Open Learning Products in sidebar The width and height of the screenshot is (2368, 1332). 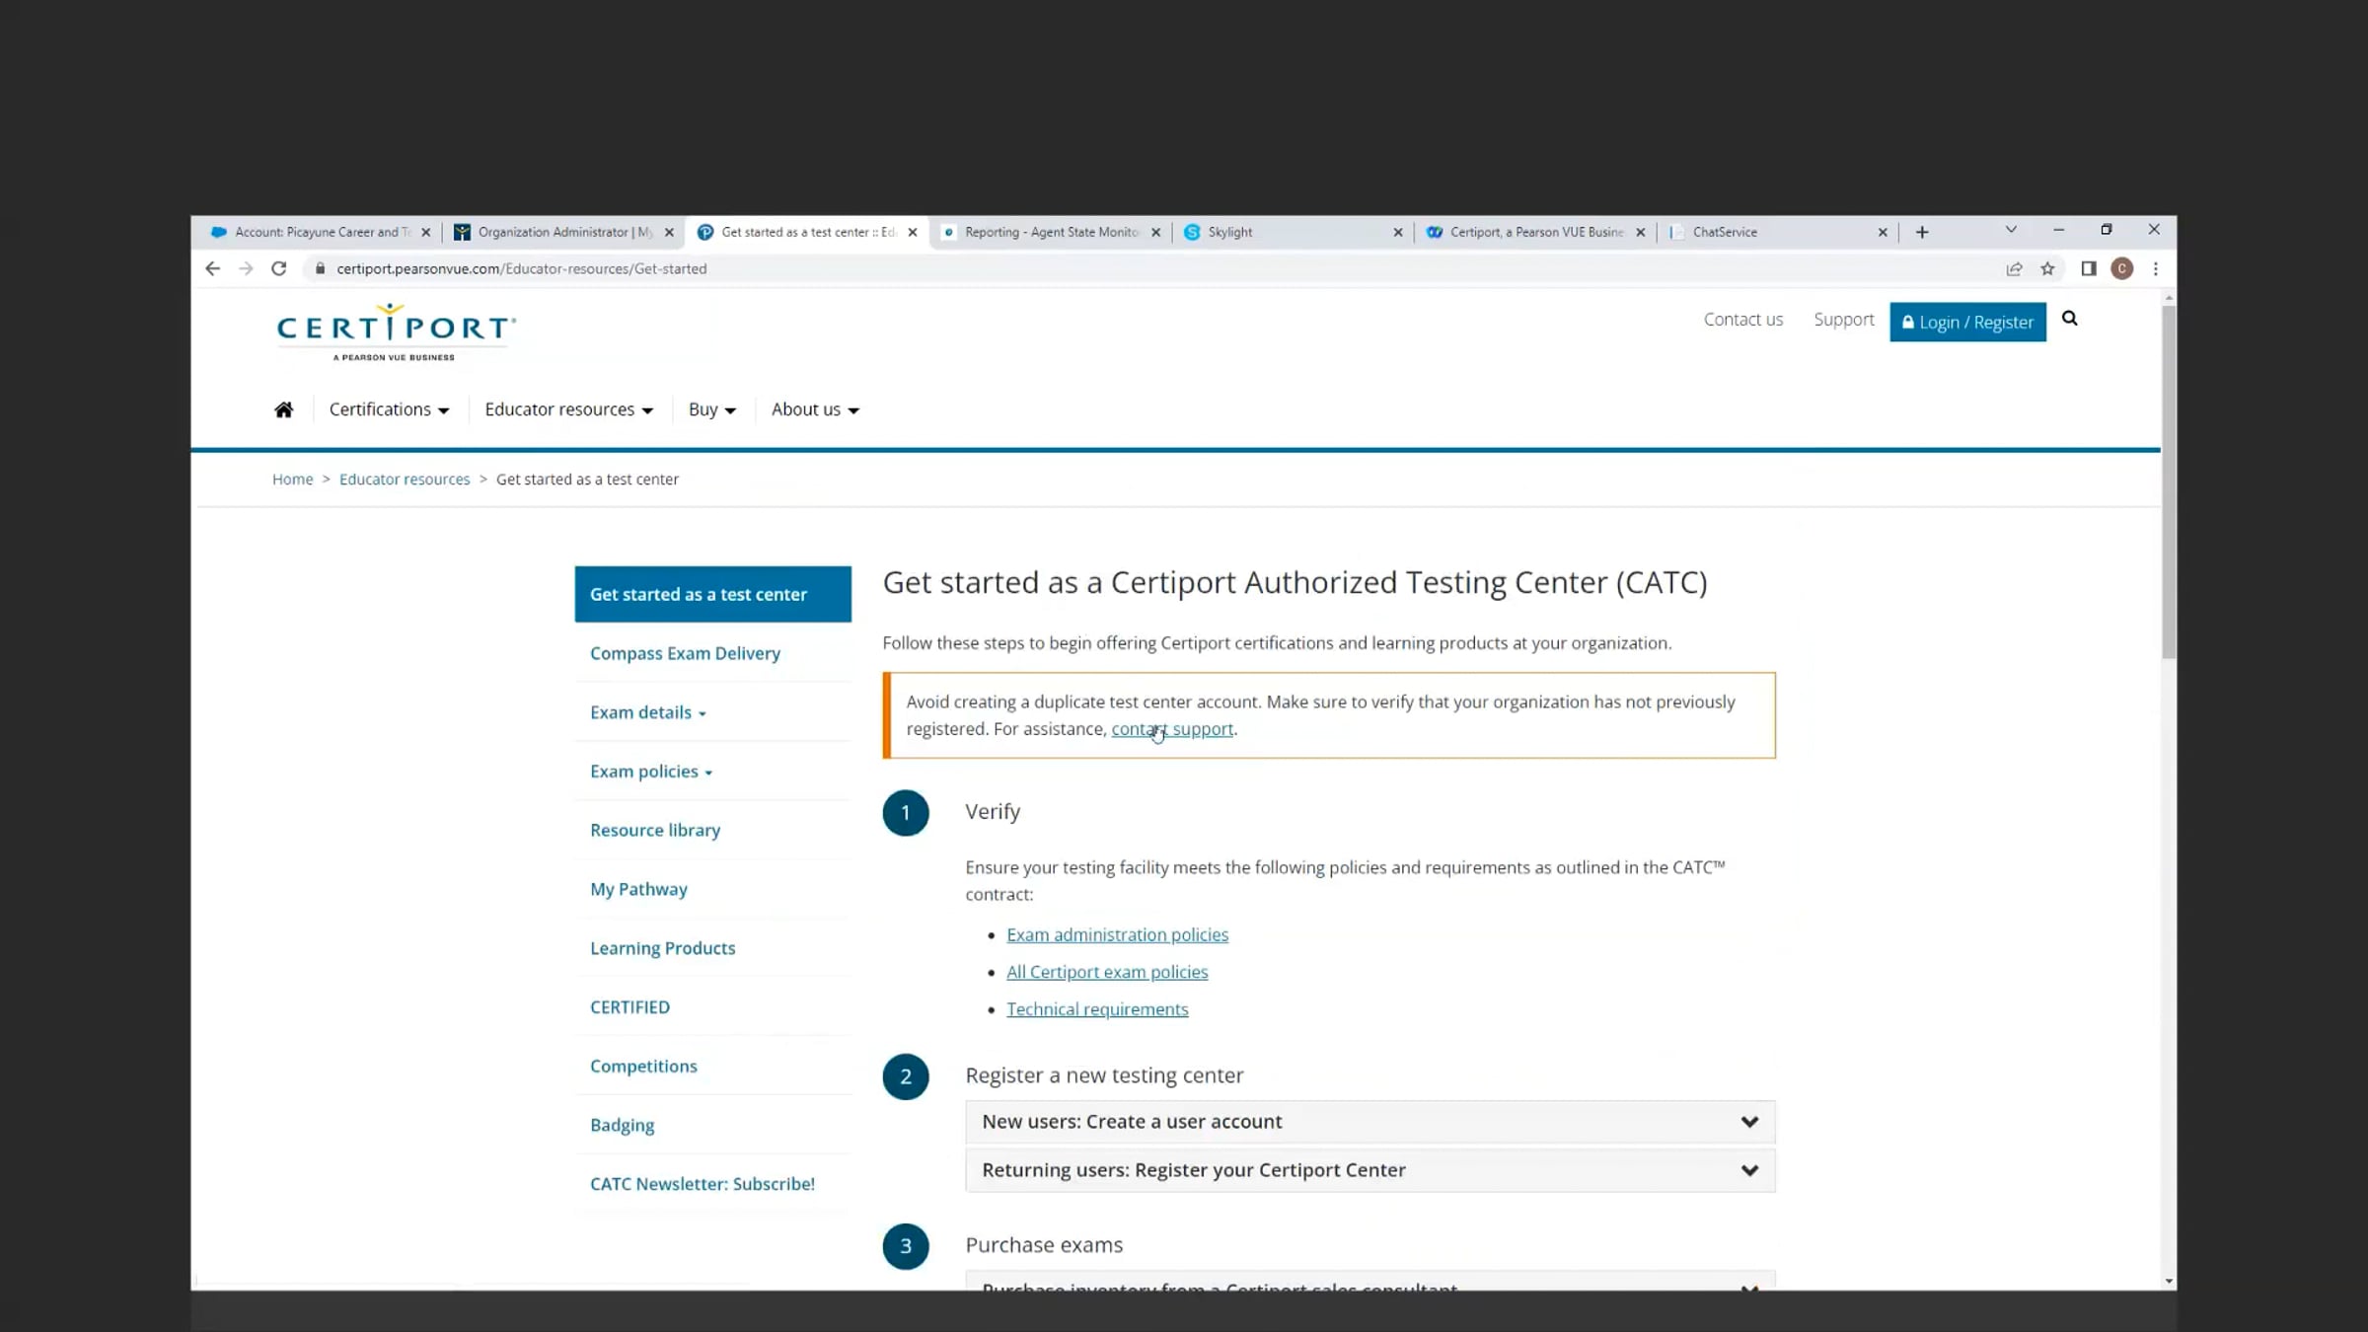coord(662,948)
